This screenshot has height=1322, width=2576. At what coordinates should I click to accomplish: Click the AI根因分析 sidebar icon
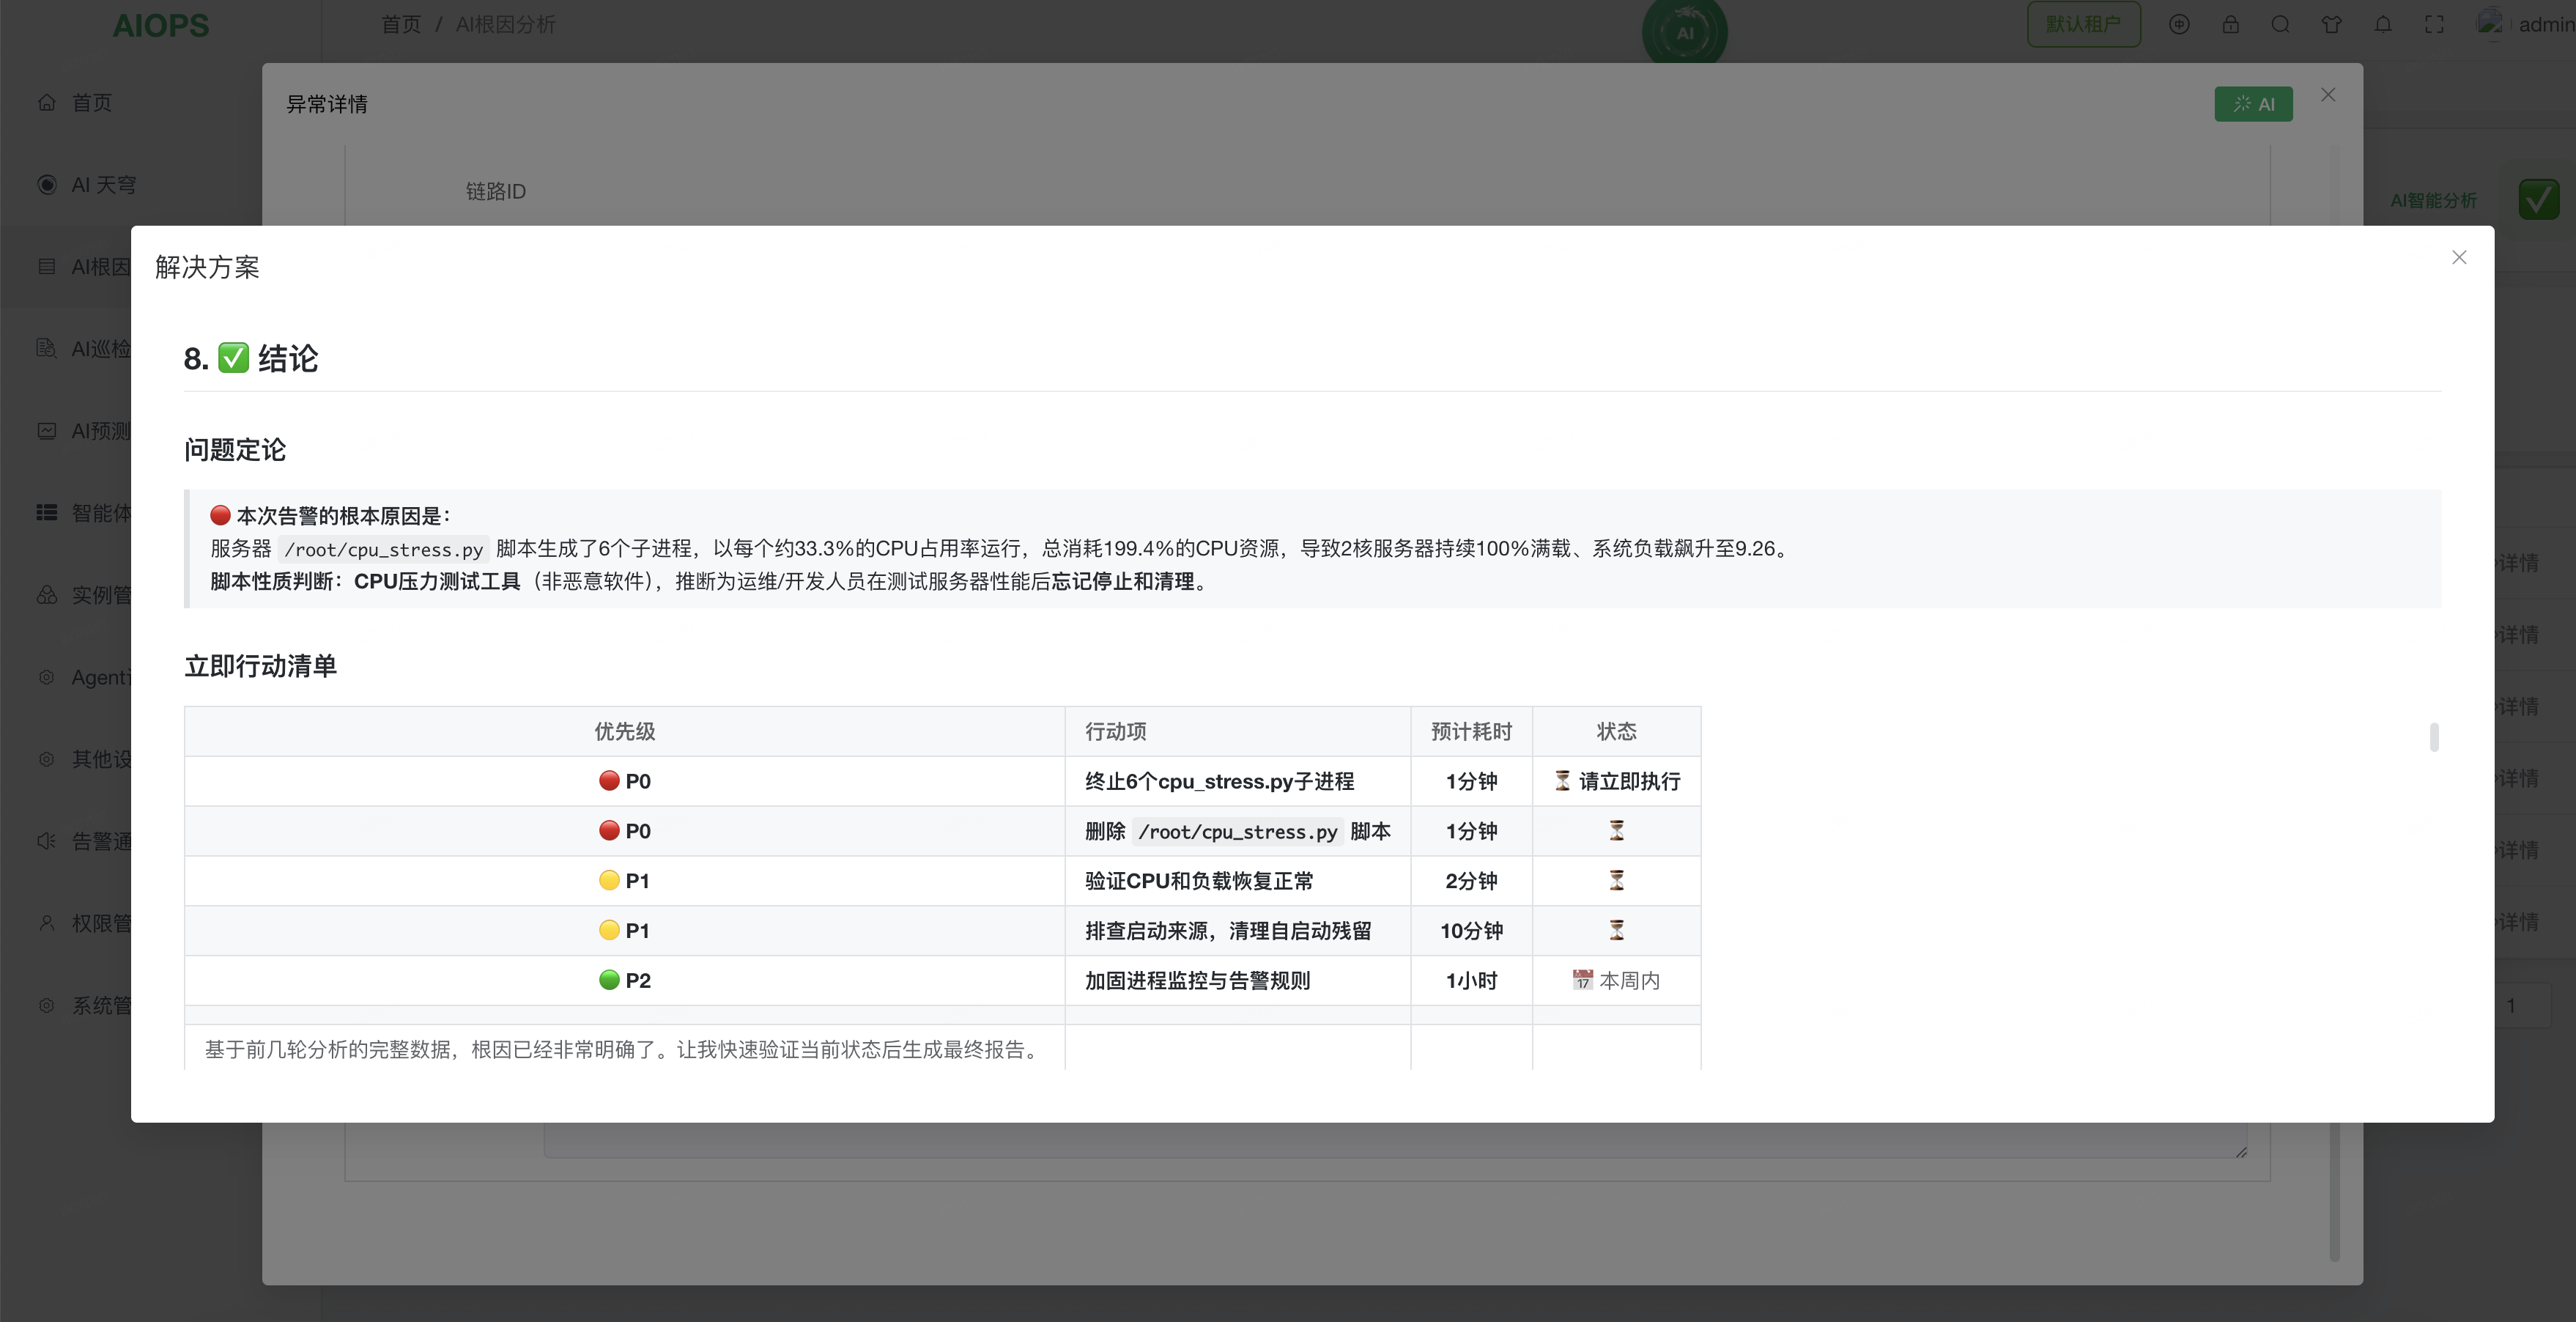(46, 266)
